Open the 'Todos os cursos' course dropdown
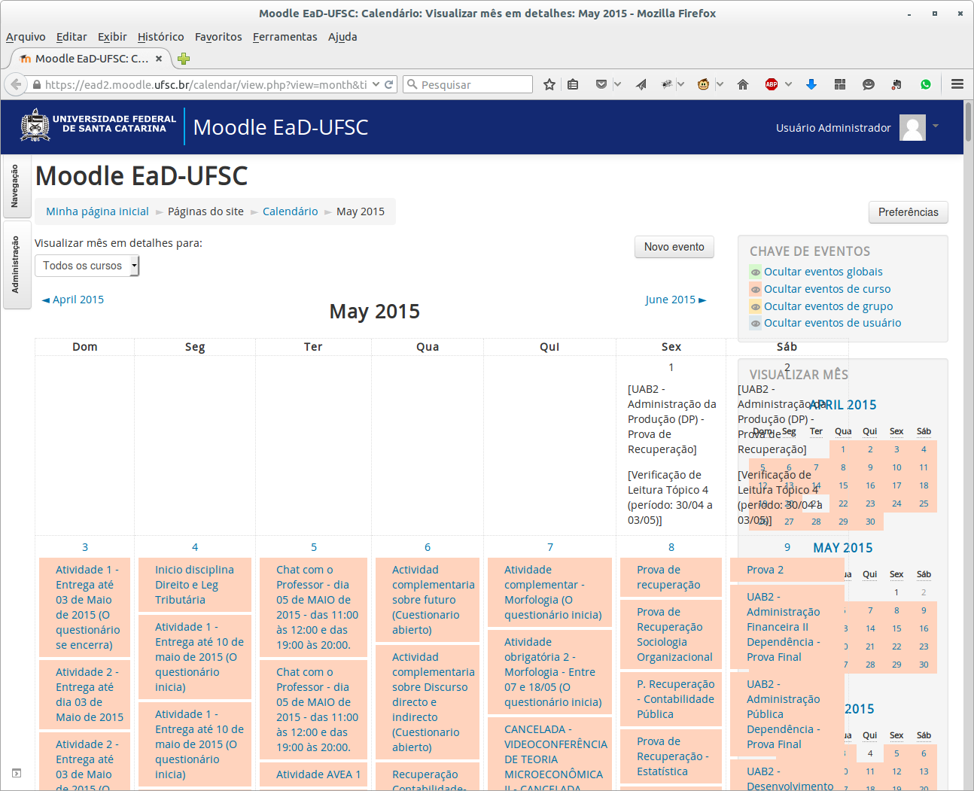The width and height of the screenshot is (974, 791). point(87,266)
